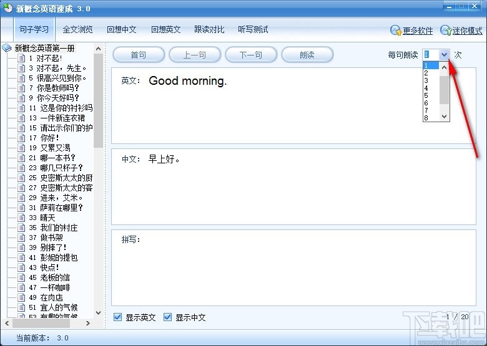Click lesson tree horizontal scroll left arrow
Viewport: 487px width, 346px height.
click(x=7, y=323)
